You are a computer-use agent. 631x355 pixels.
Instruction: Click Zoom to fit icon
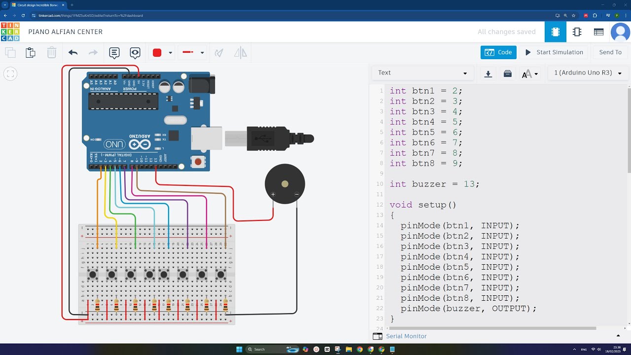tap(10, 74)
